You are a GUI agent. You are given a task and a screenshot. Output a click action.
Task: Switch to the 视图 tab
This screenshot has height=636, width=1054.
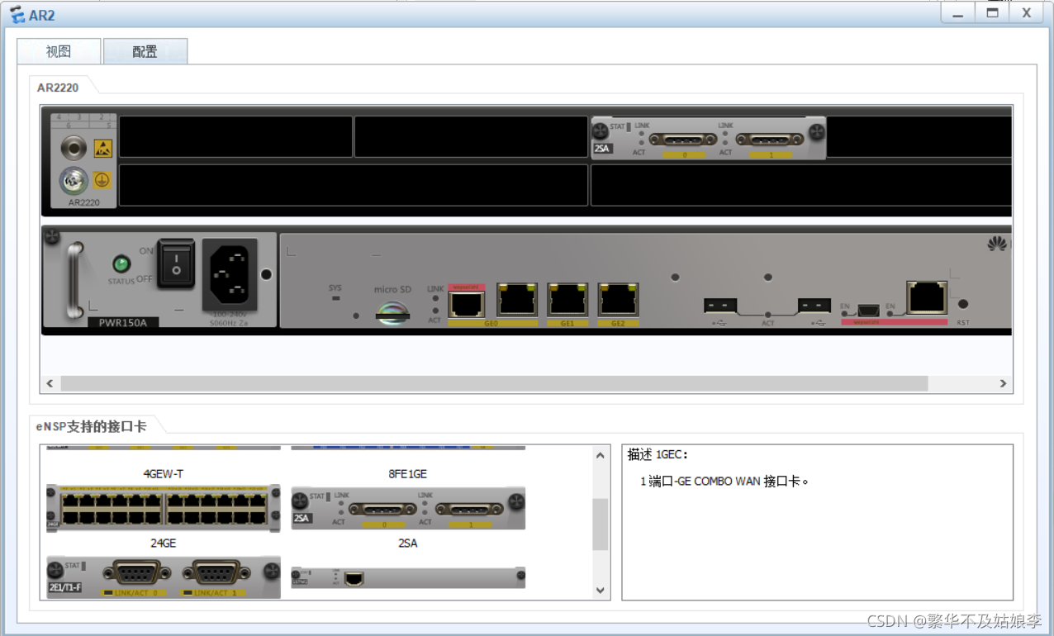click(59, 51)
